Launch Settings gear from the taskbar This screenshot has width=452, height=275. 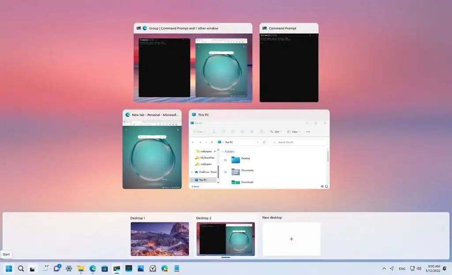pyautogui.click(x=68, y=269)
